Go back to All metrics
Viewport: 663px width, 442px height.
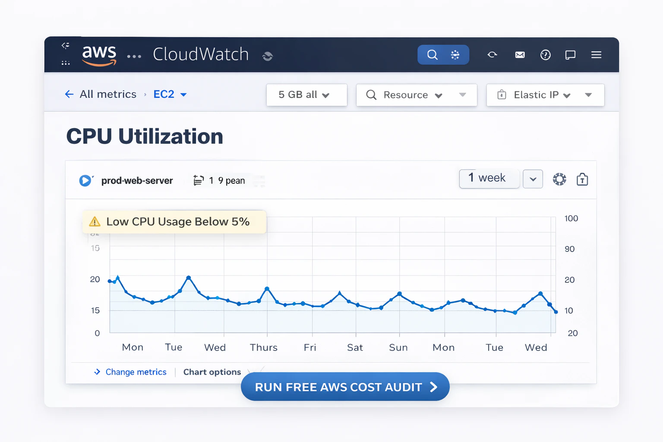[x=108, y=94]
